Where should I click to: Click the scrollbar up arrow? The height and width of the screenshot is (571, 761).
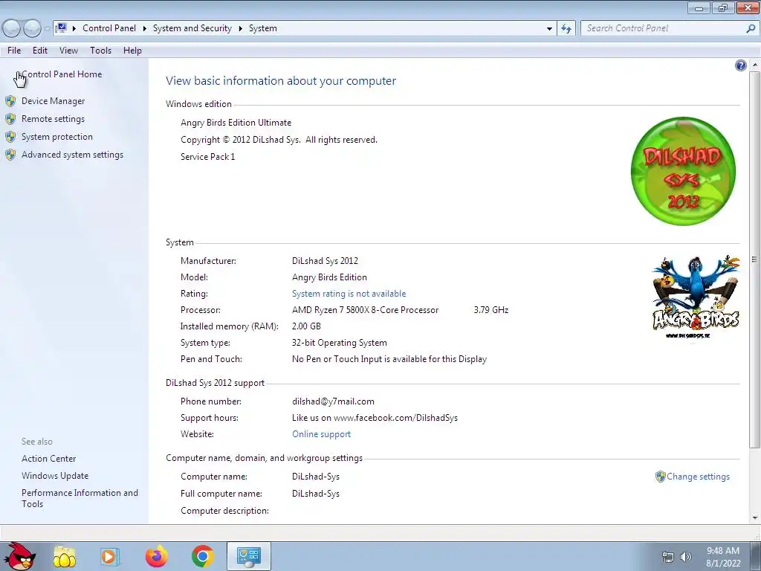[x=755, y=65]
